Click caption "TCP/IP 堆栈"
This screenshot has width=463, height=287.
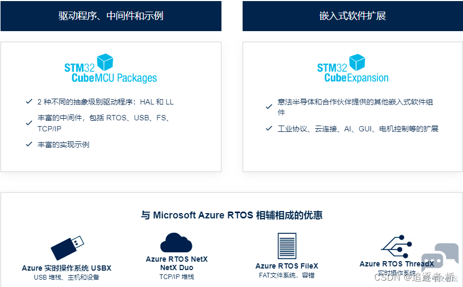point(177,277)
